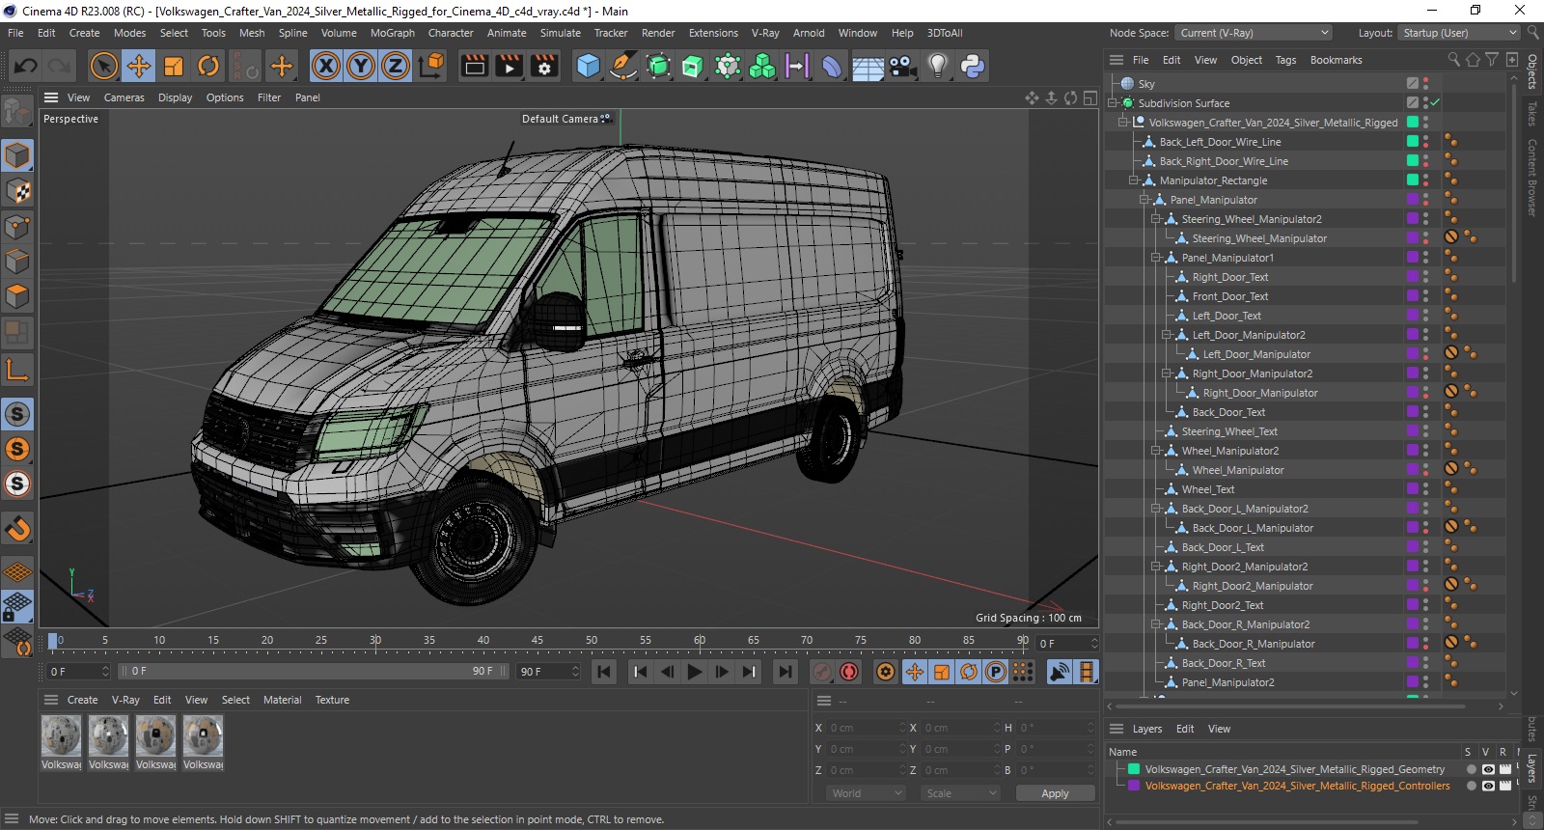Open the Objects side tab
1544x830 pixels.
pos(1531,71)
